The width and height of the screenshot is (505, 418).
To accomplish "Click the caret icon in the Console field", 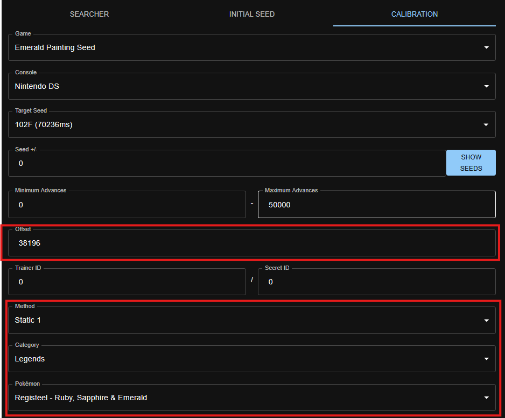I will tap(486, 86).
